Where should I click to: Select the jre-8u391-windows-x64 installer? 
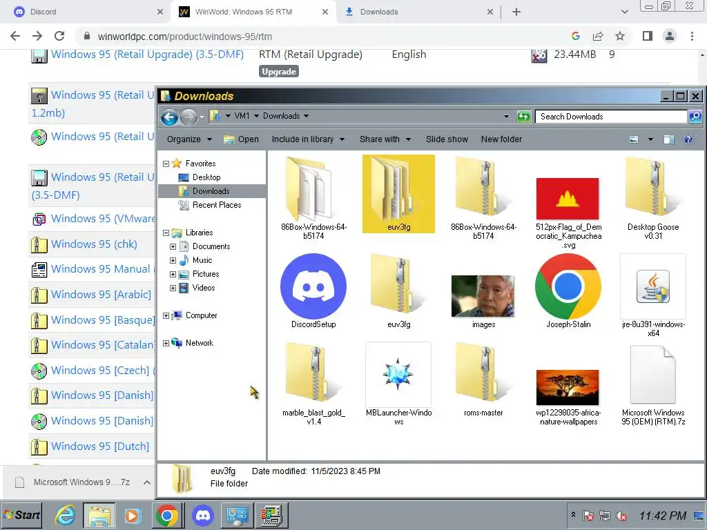[x=653, y=295]
